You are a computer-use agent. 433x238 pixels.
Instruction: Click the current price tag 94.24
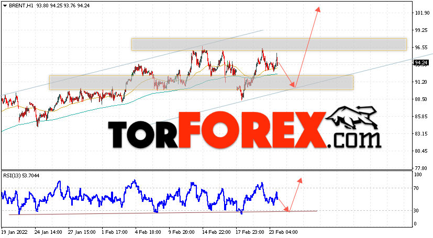click(x=421, y=63)
